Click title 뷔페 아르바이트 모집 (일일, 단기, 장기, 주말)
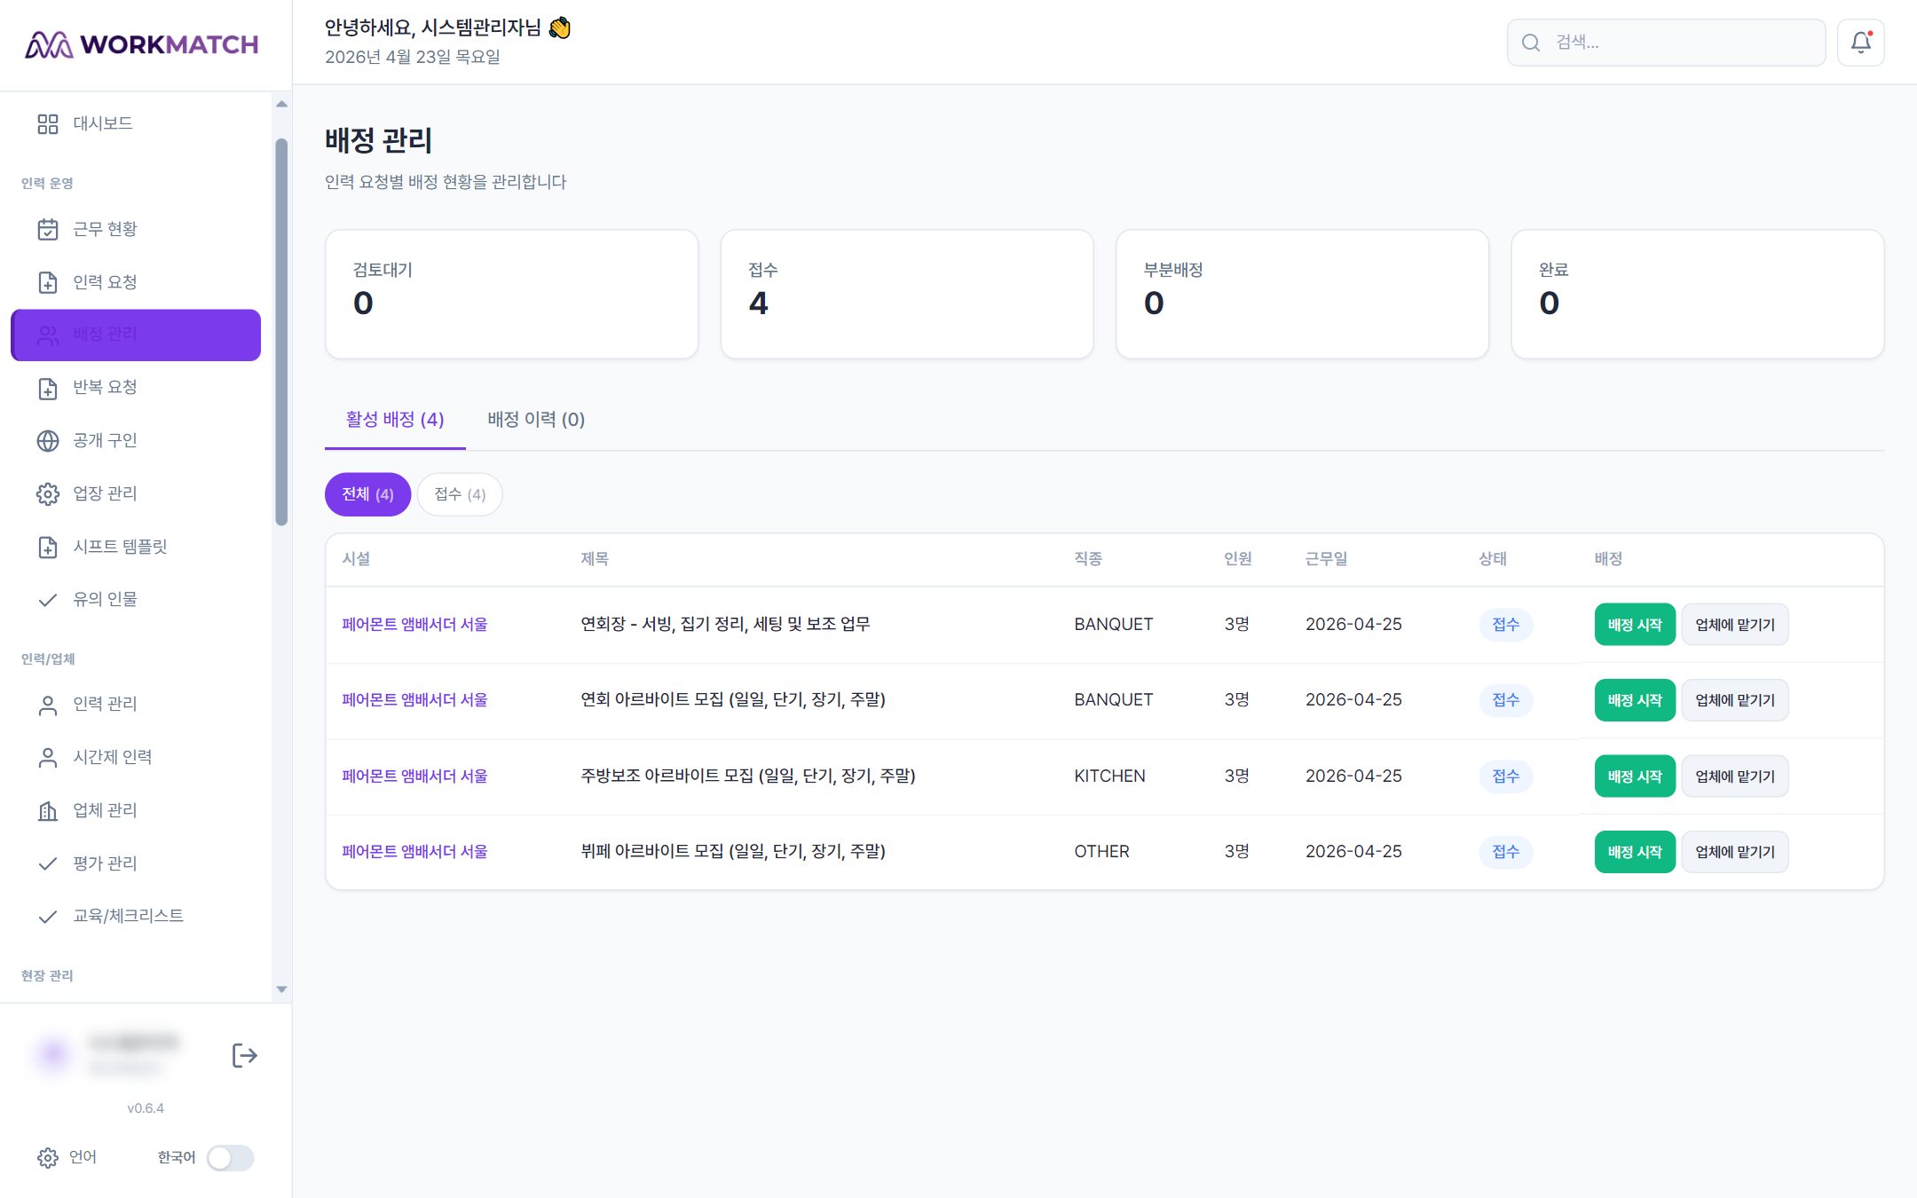This screenshot has width=1917, height=1198. [x=733, y=852]
